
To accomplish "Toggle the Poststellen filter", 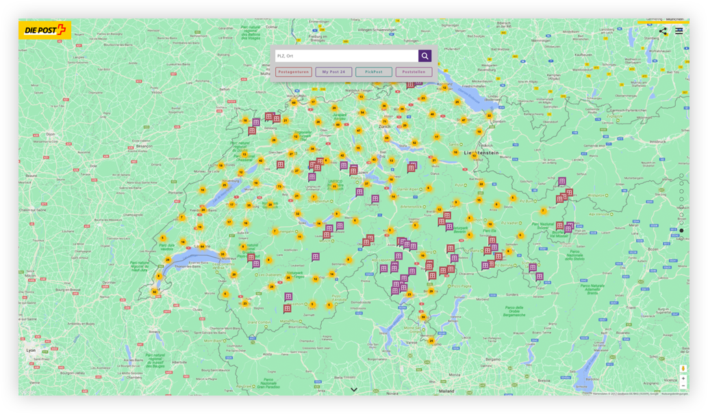I will [x=414, y=72].
